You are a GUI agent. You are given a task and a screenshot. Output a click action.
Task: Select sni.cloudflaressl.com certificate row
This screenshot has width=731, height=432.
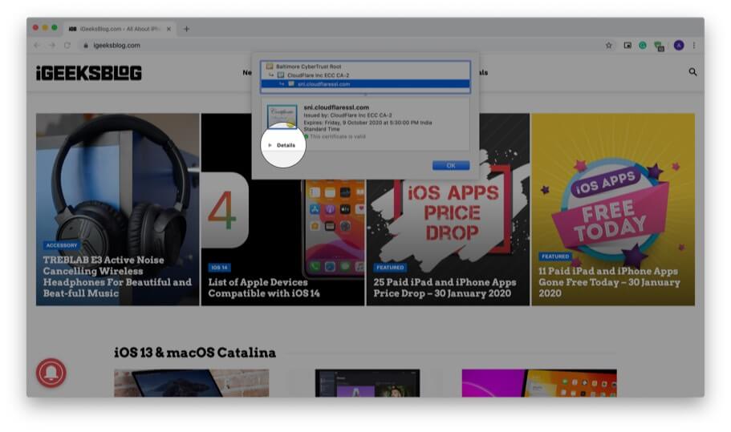(365, 84)
